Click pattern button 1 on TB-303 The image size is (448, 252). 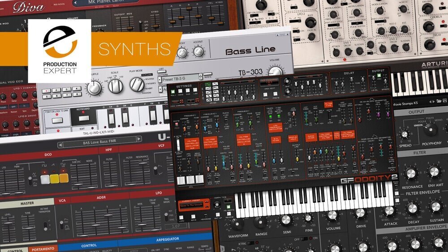pos(46,91)
